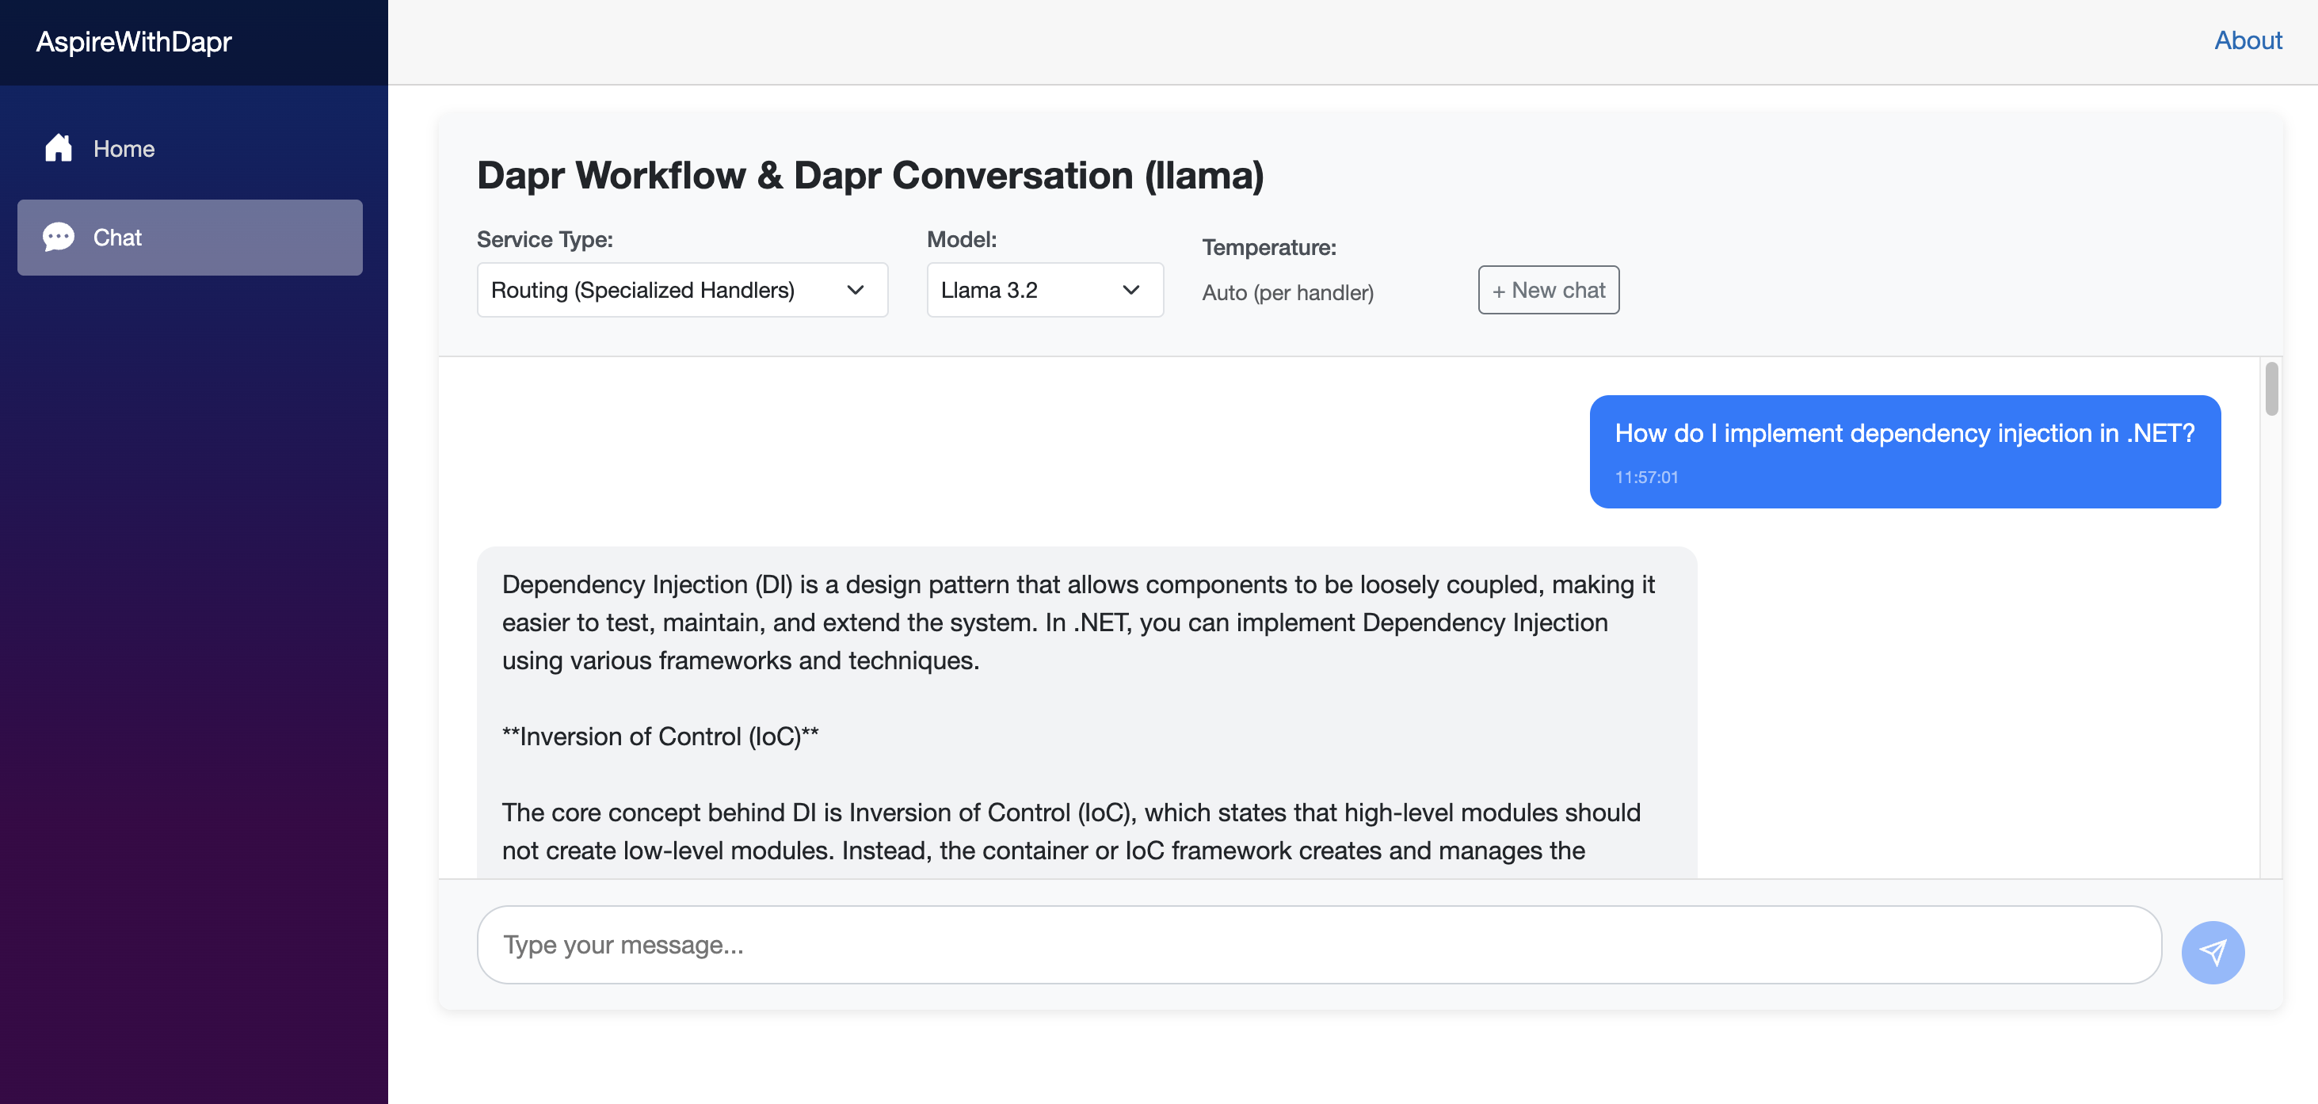Focus the Type your message field
The width and height of the screenshot is (2318, 1104).
point(1318,945)
